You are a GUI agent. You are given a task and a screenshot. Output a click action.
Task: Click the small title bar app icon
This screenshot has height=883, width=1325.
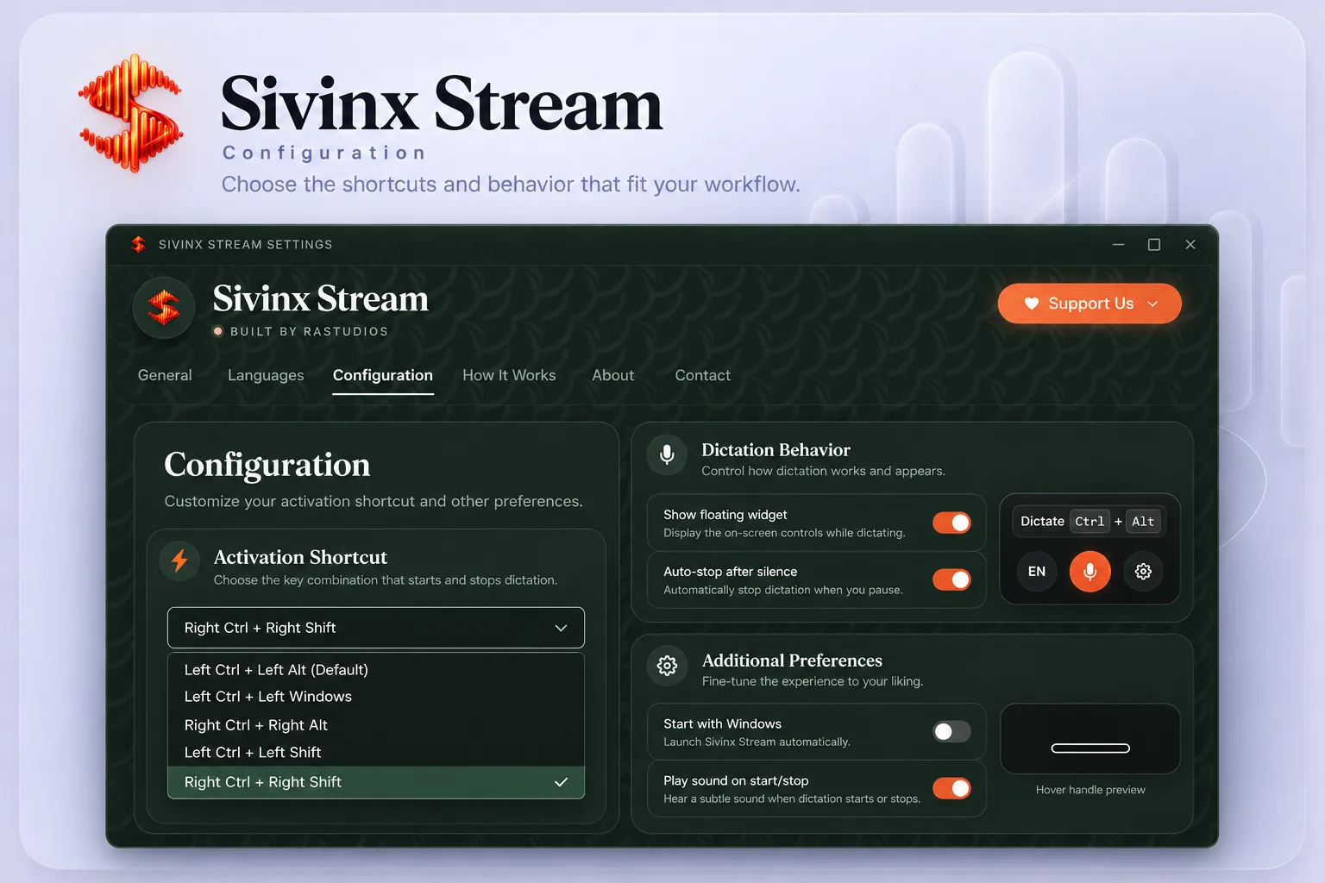pos(138,244)
